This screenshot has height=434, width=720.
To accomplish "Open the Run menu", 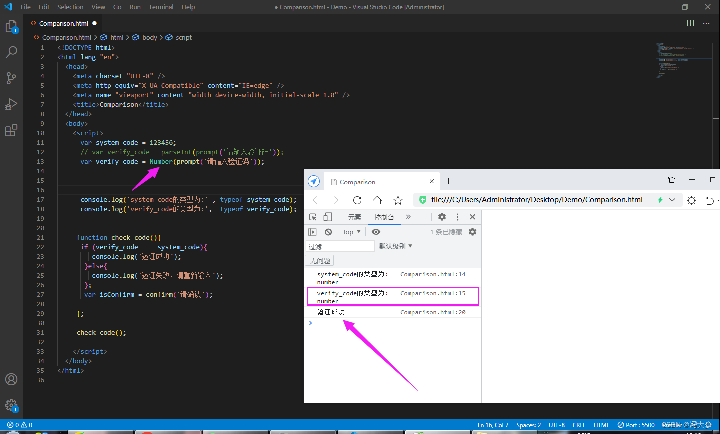I will pyautogui.click(x=135, y=7).
